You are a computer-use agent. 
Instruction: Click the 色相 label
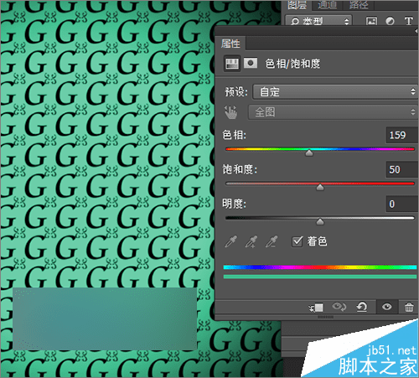click(x=234, y=135)
